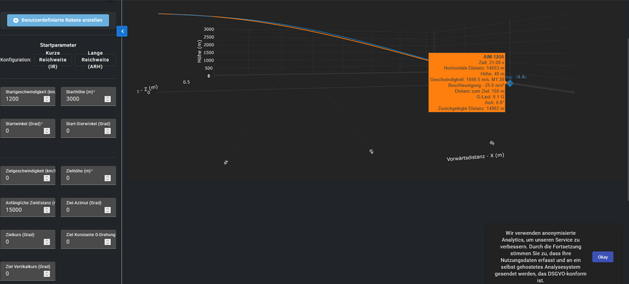Click the Start-Gierwinkel stepper arrows
Screen dimensions: 629x284
pyautogui.click(x=108, y=131)
